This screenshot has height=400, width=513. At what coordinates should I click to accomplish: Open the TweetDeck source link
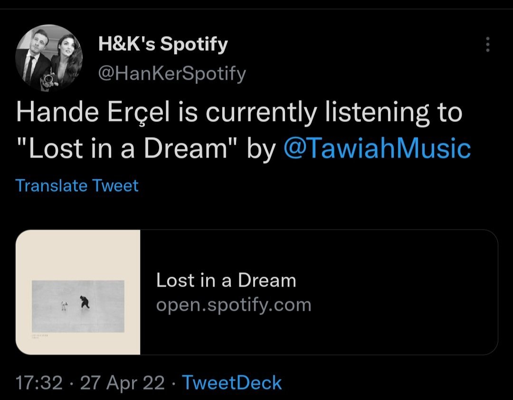(x=232, y=382)
